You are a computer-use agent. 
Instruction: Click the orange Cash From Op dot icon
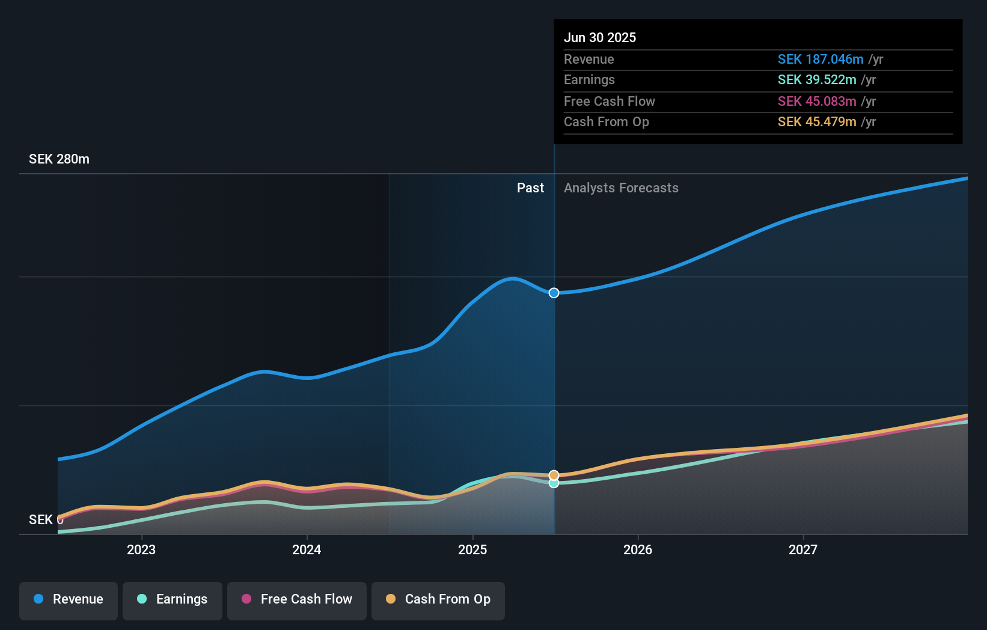click(391, 599)
